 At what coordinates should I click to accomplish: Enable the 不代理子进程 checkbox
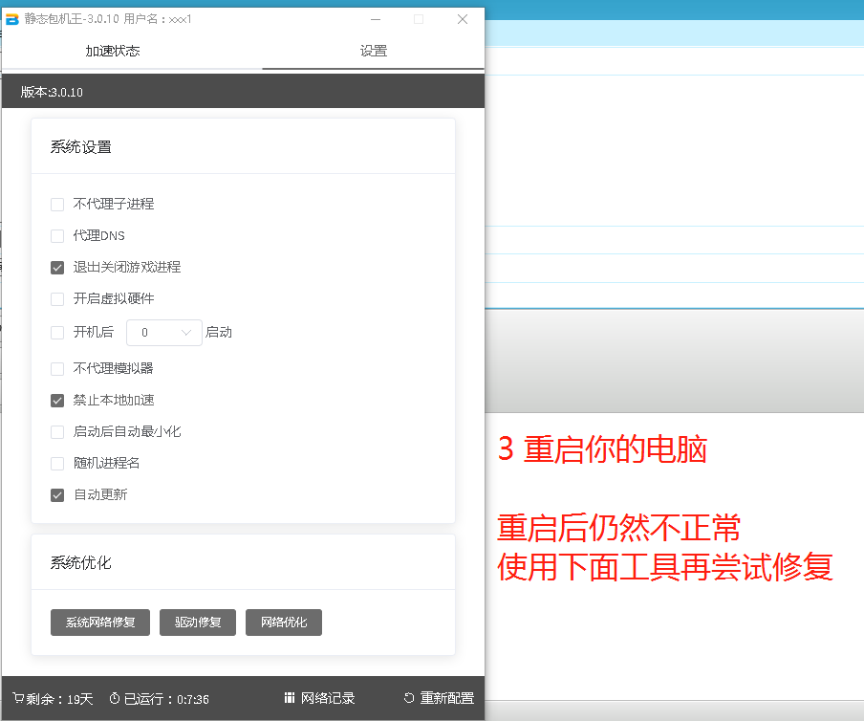[57, 204]
